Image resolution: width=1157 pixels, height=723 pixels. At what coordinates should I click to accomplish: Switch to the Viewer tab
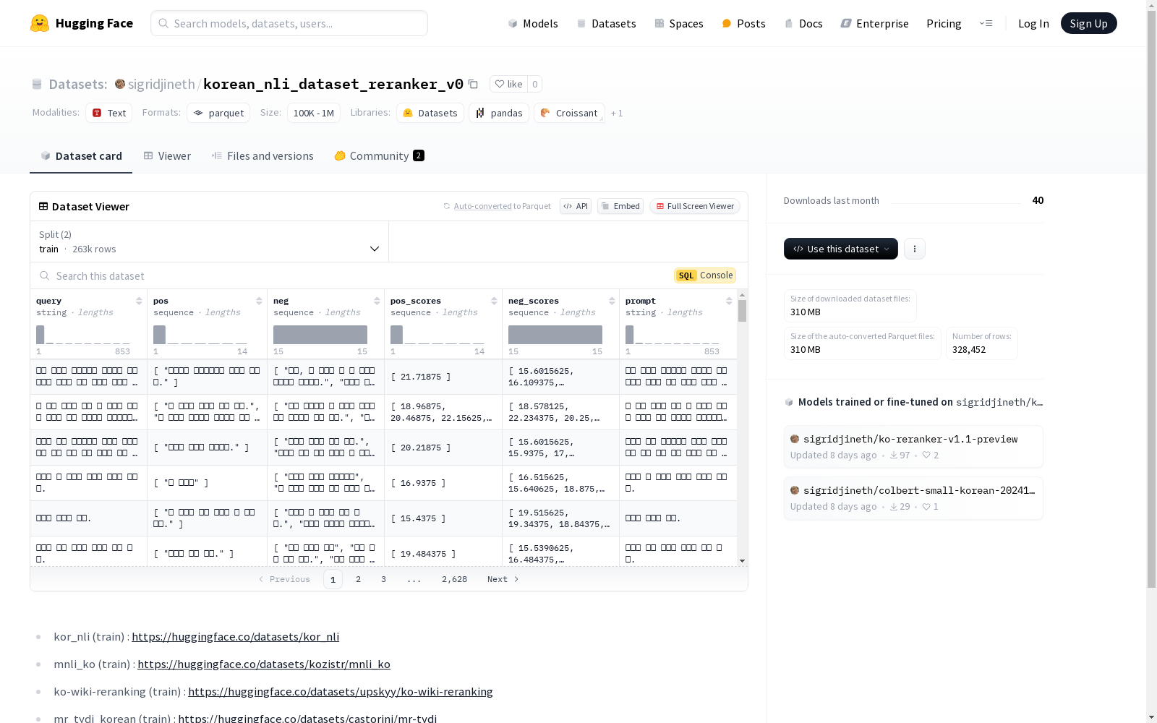(x=167, y=156)
